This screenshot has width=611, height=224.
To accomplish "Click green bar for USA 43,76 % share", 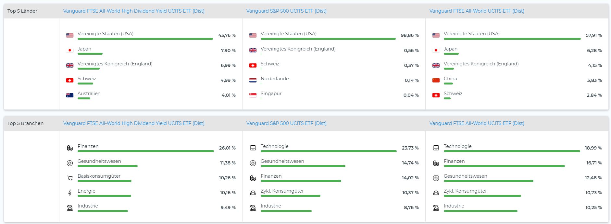I will tap(145, 39).
